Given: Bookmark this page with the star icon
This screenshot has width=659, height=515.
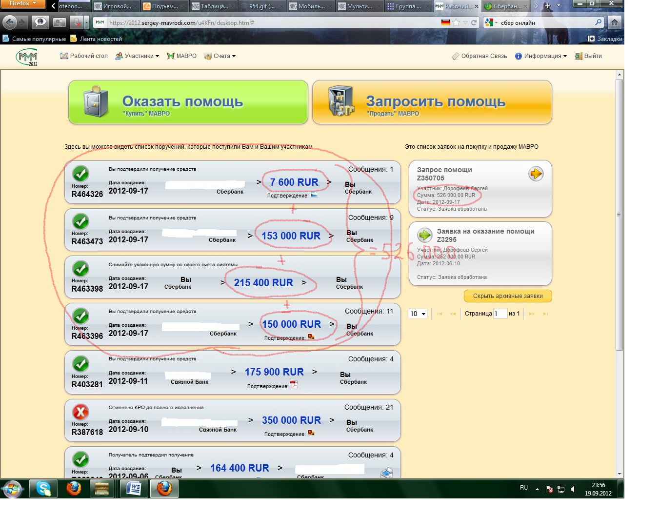Looking at the screenshot, I should pyautogui.click(x=456, y=22).
